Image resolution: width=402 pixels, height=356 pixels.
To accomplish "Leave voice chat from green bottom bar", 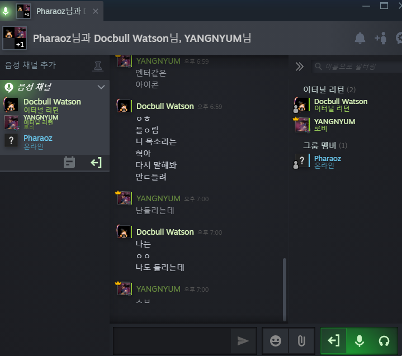I will (334, 340).
